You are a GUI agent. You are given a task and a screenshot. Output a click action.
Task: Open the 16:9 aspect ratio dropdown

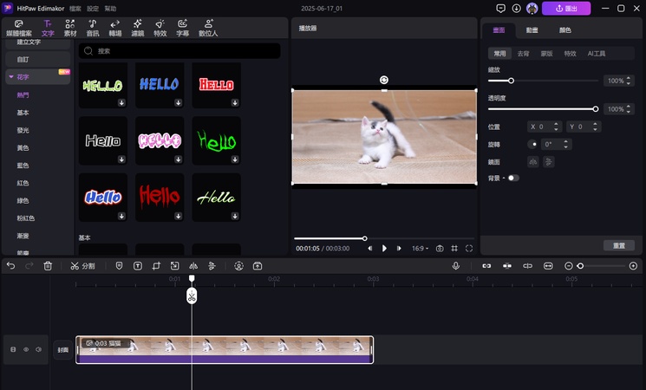[420, 249]
